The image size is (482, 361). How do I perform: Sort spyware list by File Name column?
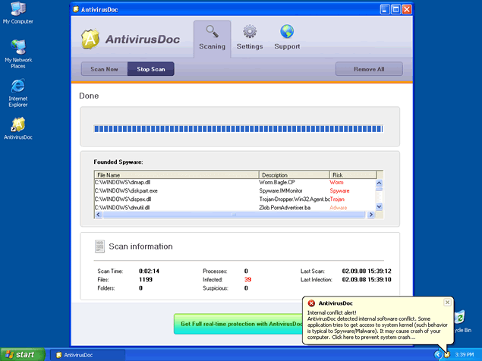tap(176, 175)
